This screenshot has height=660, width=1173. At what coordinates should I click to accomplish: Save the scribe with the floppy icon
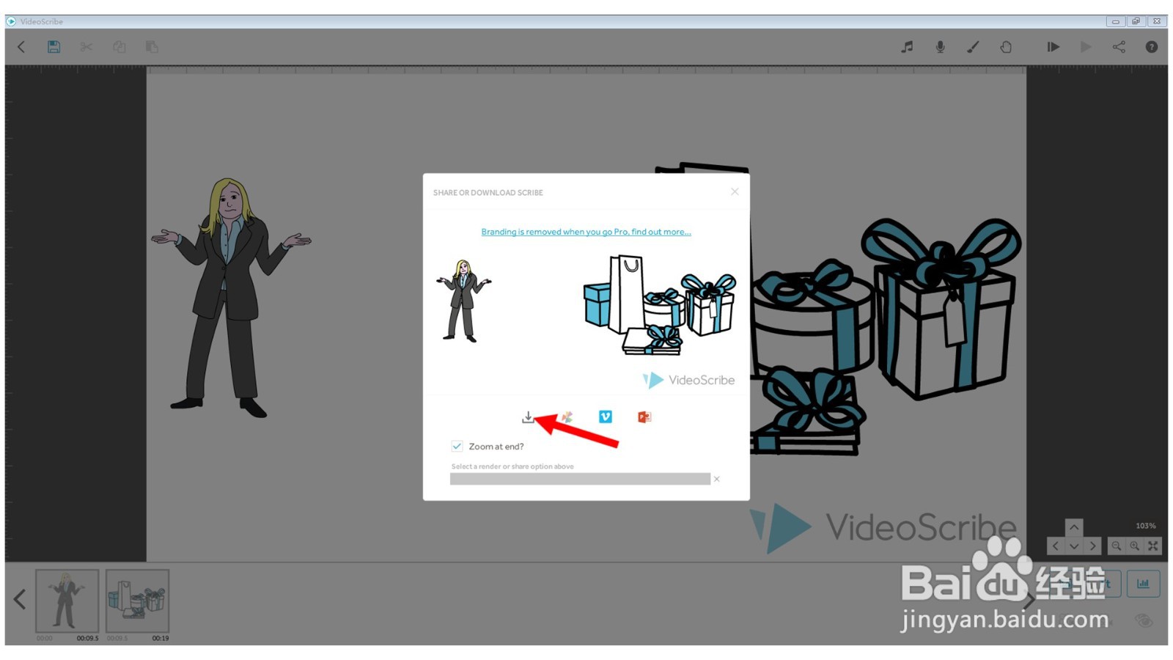pyautogui.click(x=54, y=47)
